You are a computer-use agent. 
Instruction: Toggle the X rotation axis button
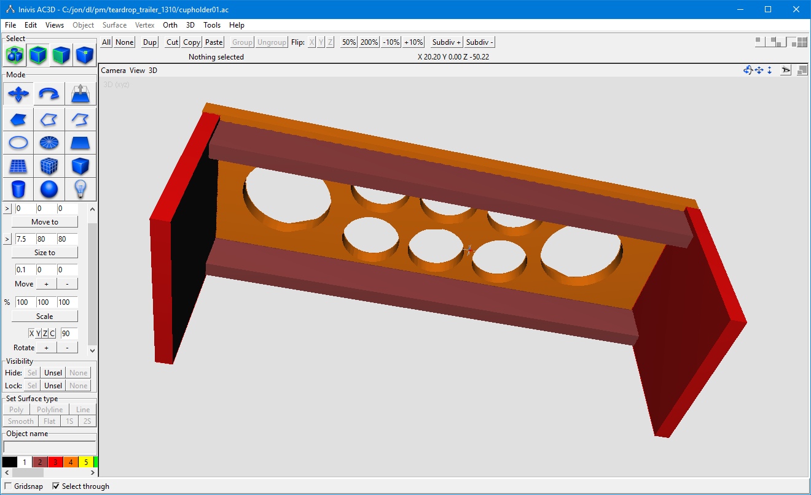tap(31, 333)
